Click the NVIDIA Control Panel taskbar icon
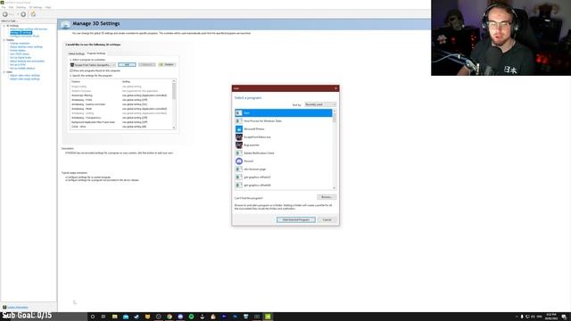The height and width of the screenshot is (321, 571). pyautogui.click(x=268, y=317)
